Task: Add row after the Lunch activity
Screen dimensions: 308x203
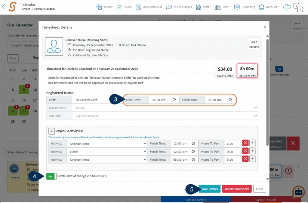Action: point(253,151)
